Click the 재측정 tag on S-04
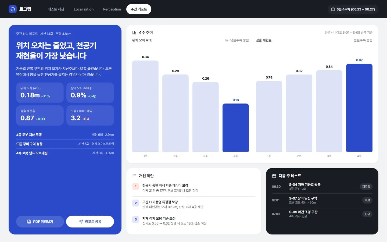 (366, 187)
